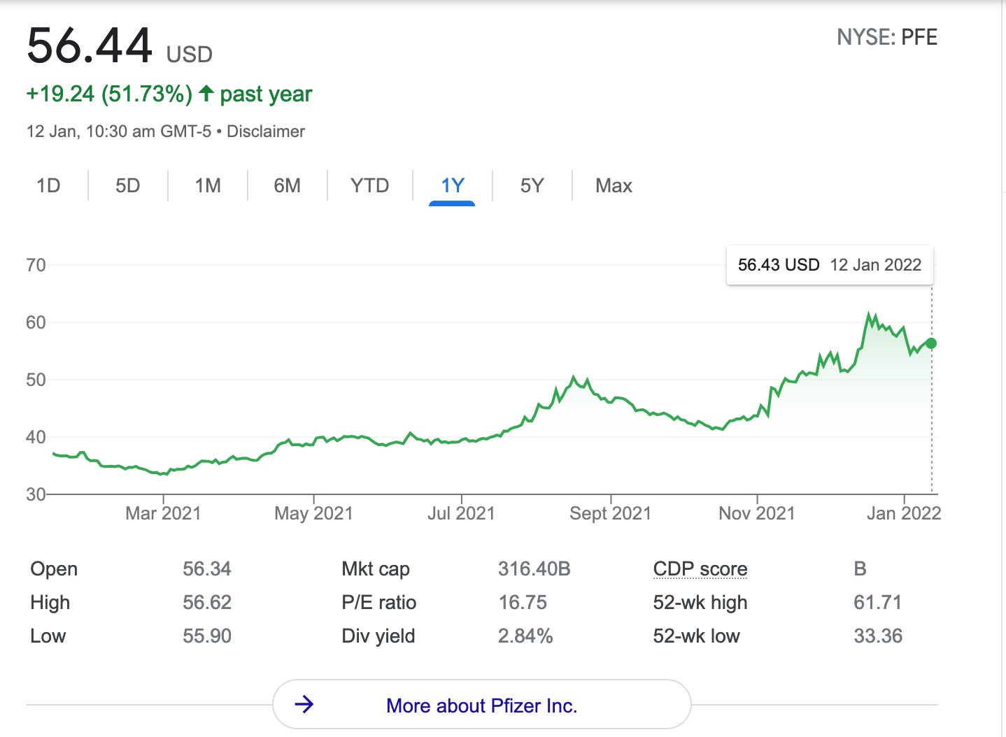Click the +19.24 (51.73%) change text

[109, 94]
